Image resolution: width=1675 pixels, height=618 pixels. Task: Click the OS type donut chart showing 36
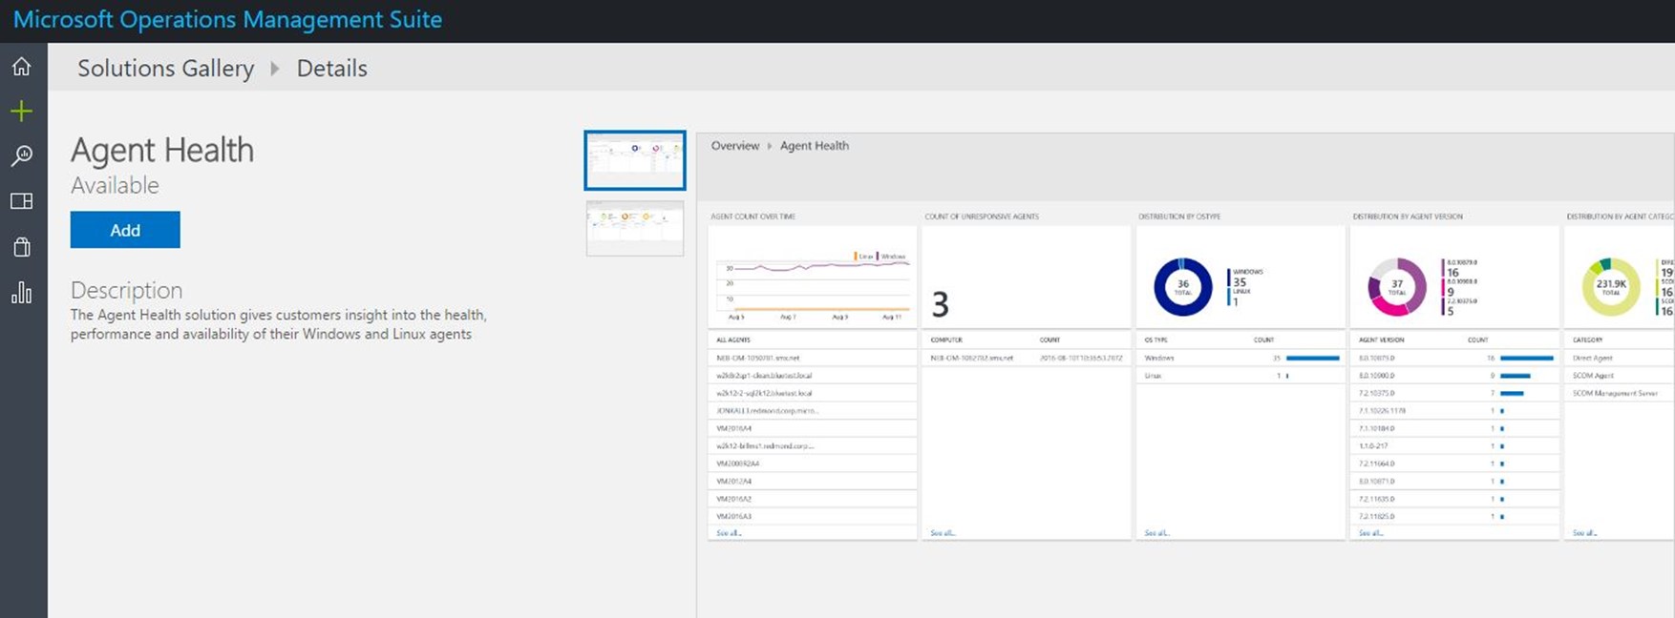1182,286
